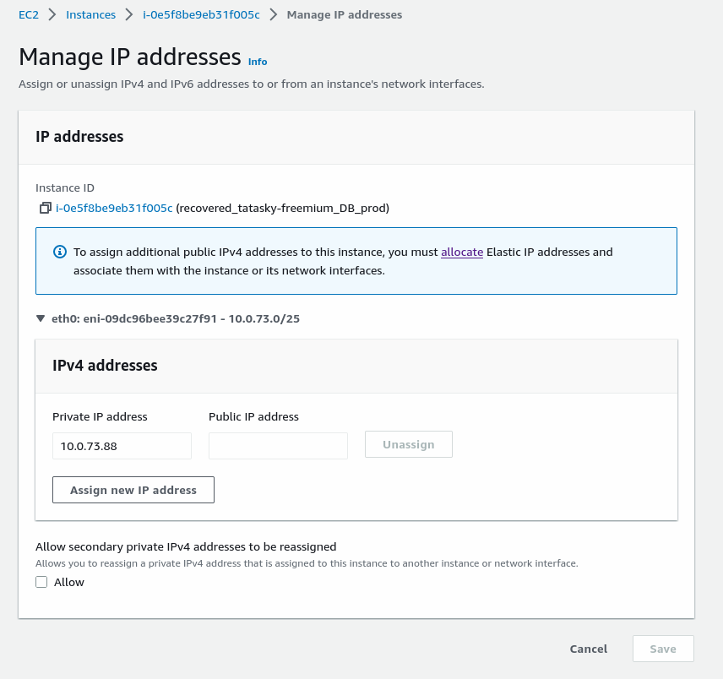Viewport: 723px width, 679px height.
Task: Copy the instance ID with the copy icon
Action: click(x=46, y=208)
